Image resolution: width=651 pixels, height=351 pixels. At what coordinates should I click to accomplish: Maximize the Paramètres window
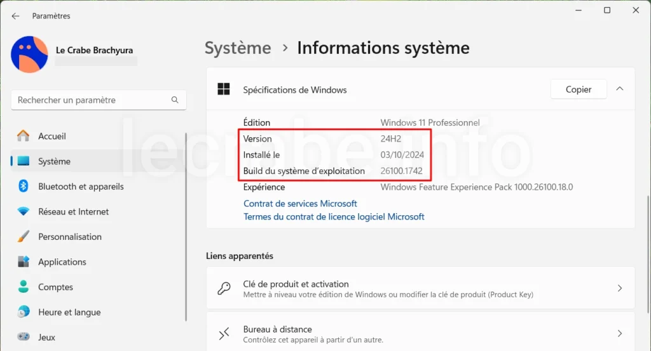(x=607, y=10)
